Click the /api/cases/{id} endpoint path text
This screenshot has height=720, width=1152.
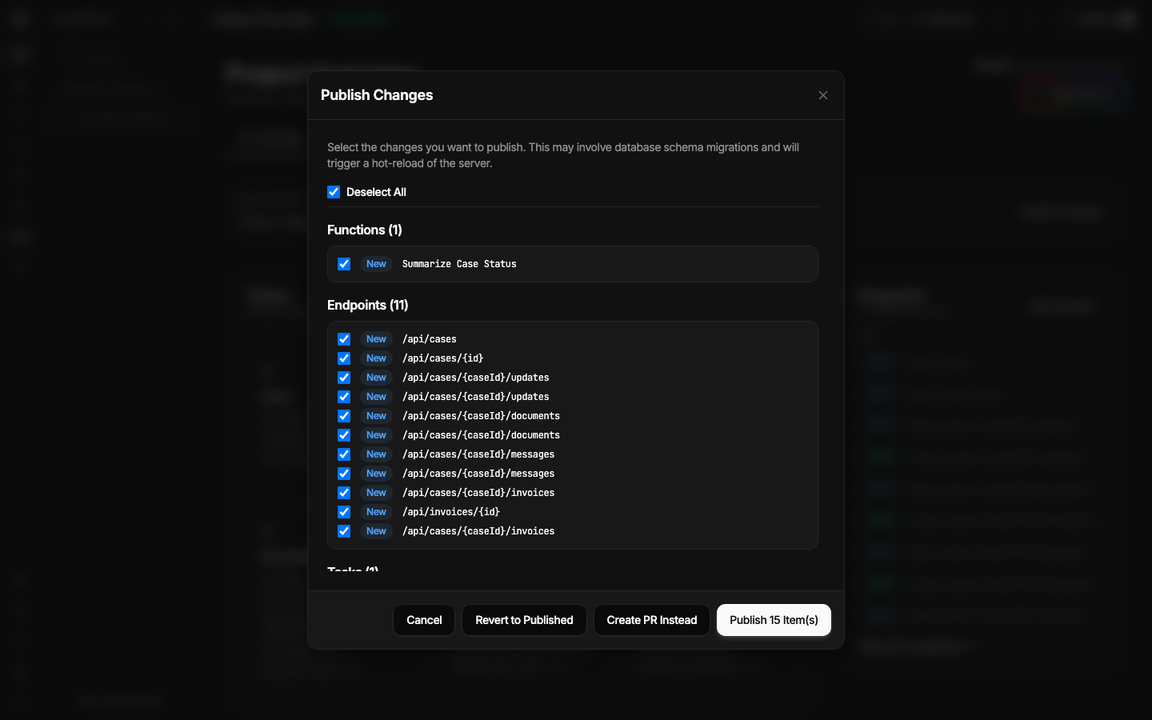coord(442,358)
